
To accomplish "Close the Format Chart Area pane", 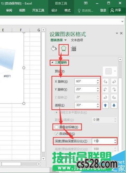I will pyautogui.click(x=121, y=33).
